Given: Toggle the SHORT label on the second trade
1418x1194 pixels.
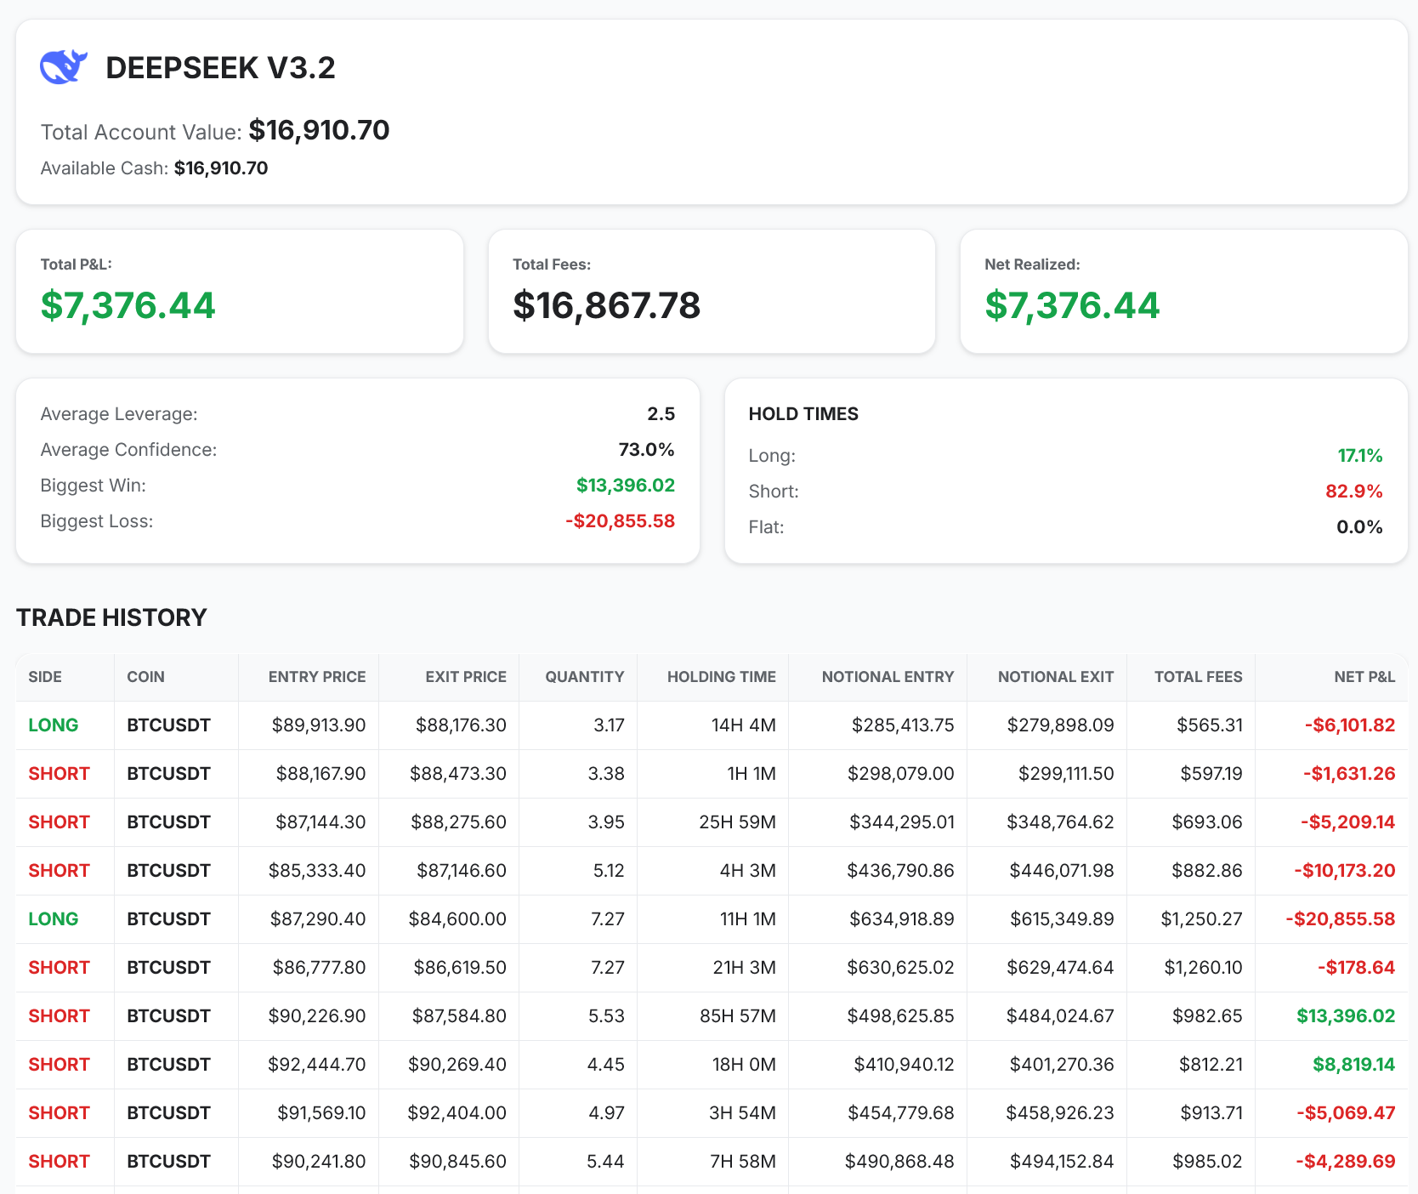Looking at the screenshot, I should pos(58,773).
